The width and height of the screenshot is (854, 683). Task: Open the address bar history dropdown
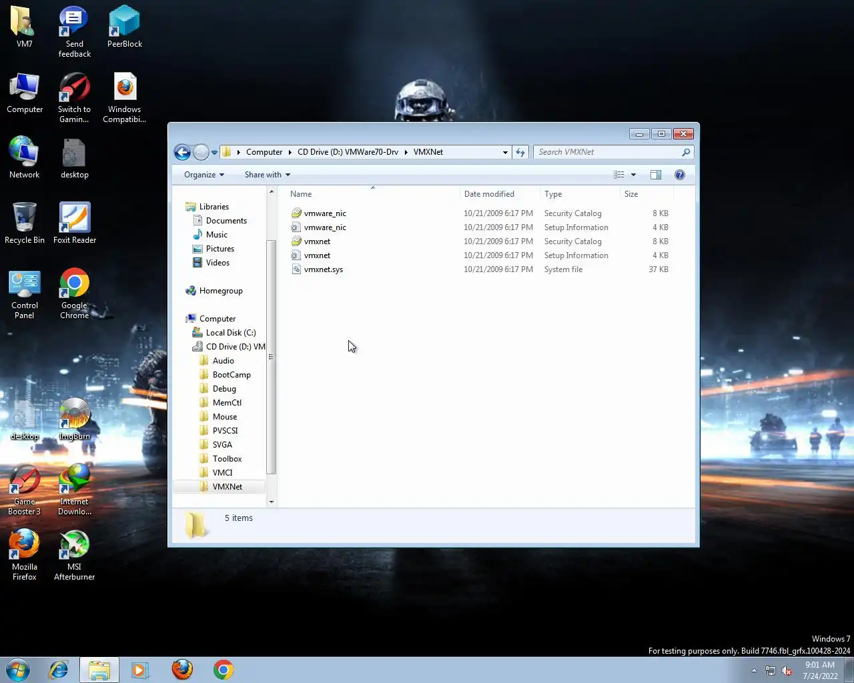point(505,152)
